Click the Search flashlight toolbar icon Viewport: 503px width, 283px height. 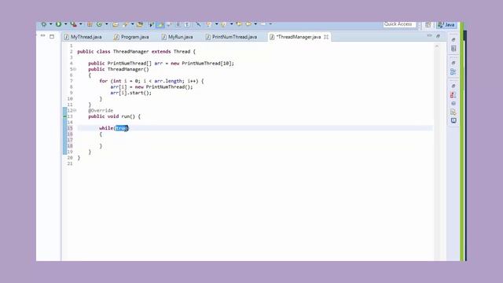126,24
